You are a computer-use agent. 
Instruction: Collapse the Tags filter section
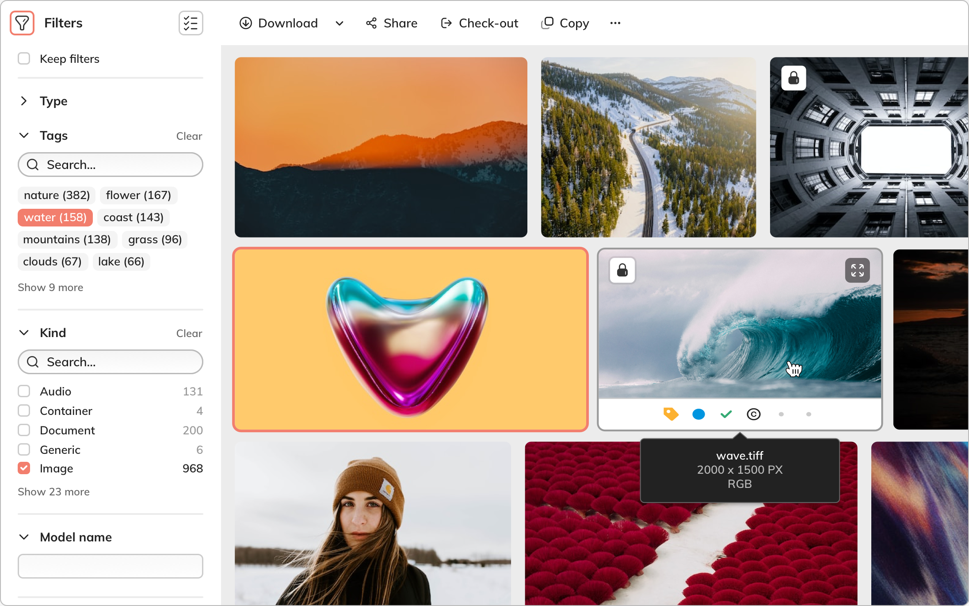pyautogui.click(x=24, y=135)
